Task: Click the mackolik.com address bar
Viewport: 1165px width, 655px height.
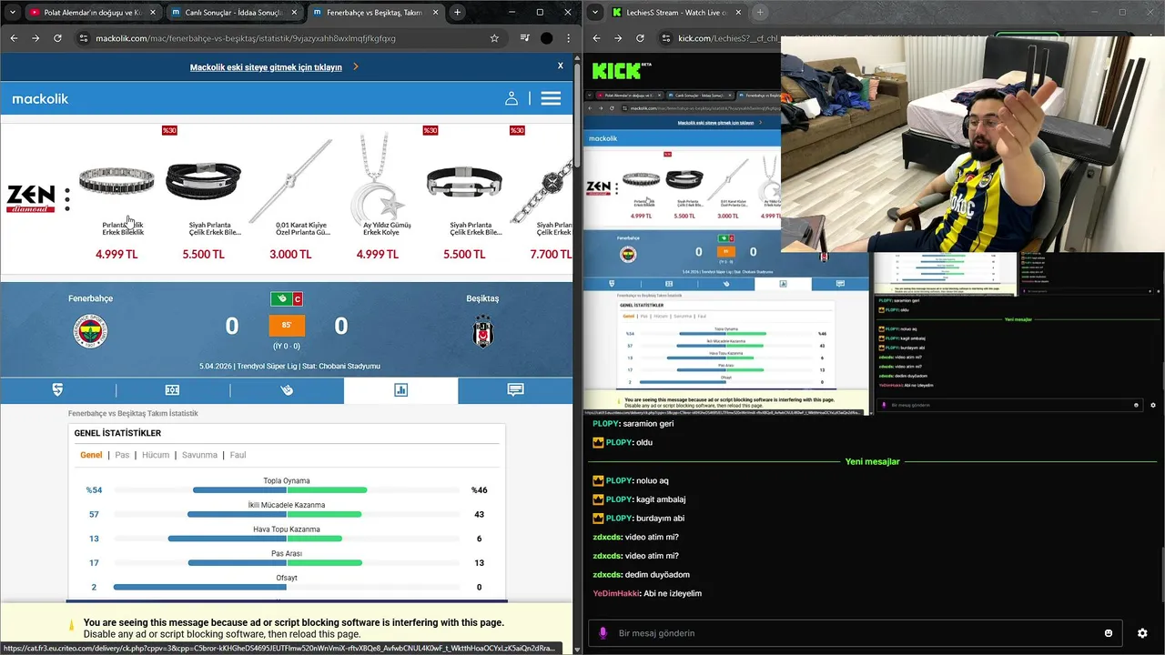Action: click(289, 38)
